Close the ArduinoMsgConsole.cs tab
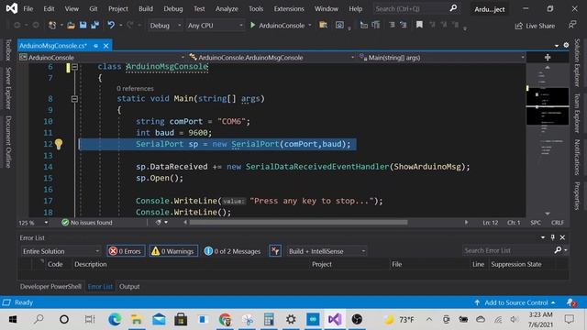This screenshot has width=587, height=330. 106,46
